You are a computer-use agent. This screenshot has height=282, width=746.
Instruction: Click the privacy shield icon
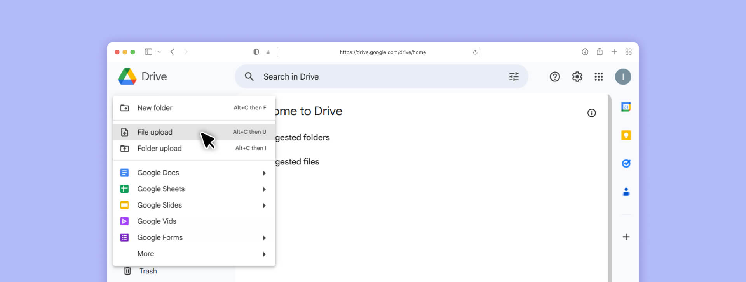click(x=256, y=52)
